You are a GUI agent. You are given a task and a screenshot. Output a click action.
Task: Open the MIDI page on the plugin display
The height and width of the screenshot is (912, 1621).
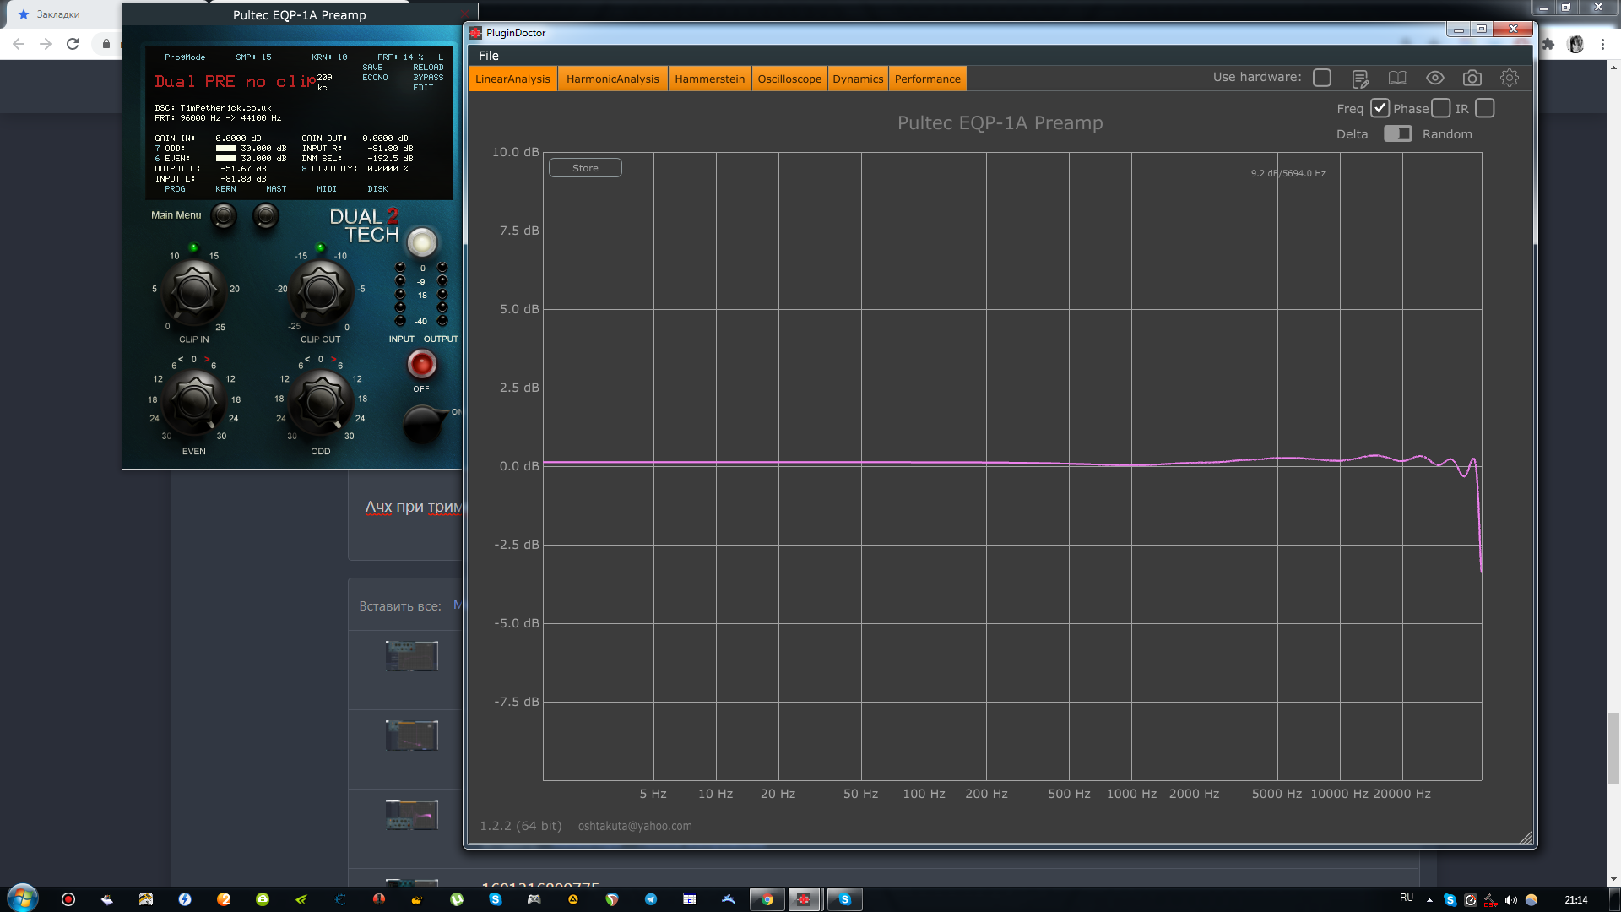click(327, 189)
